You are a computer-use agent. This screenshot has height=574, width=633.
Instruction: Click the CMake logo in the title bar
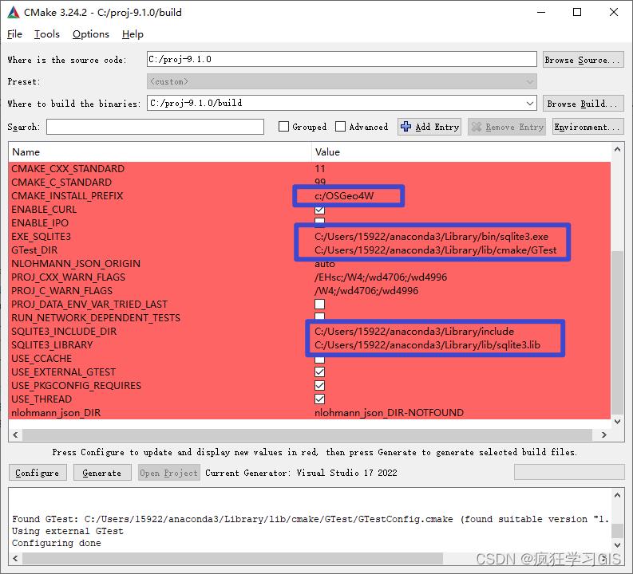tap(14, 13)
